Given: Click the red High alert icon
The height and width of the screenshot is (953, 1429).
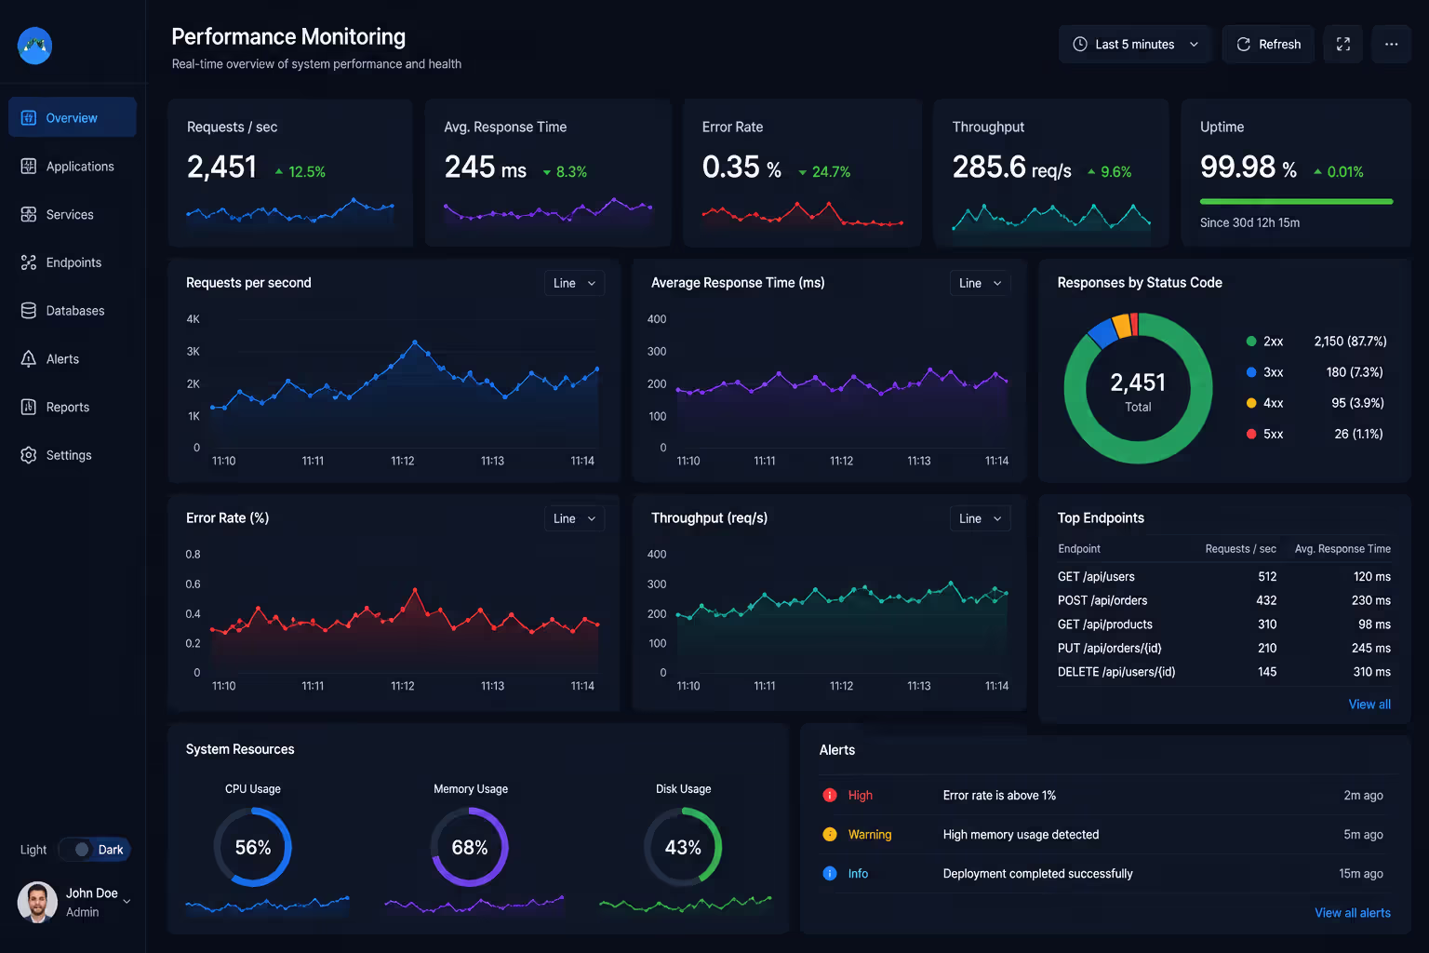Looking at the screenshot, I should (x=830, y=796).
